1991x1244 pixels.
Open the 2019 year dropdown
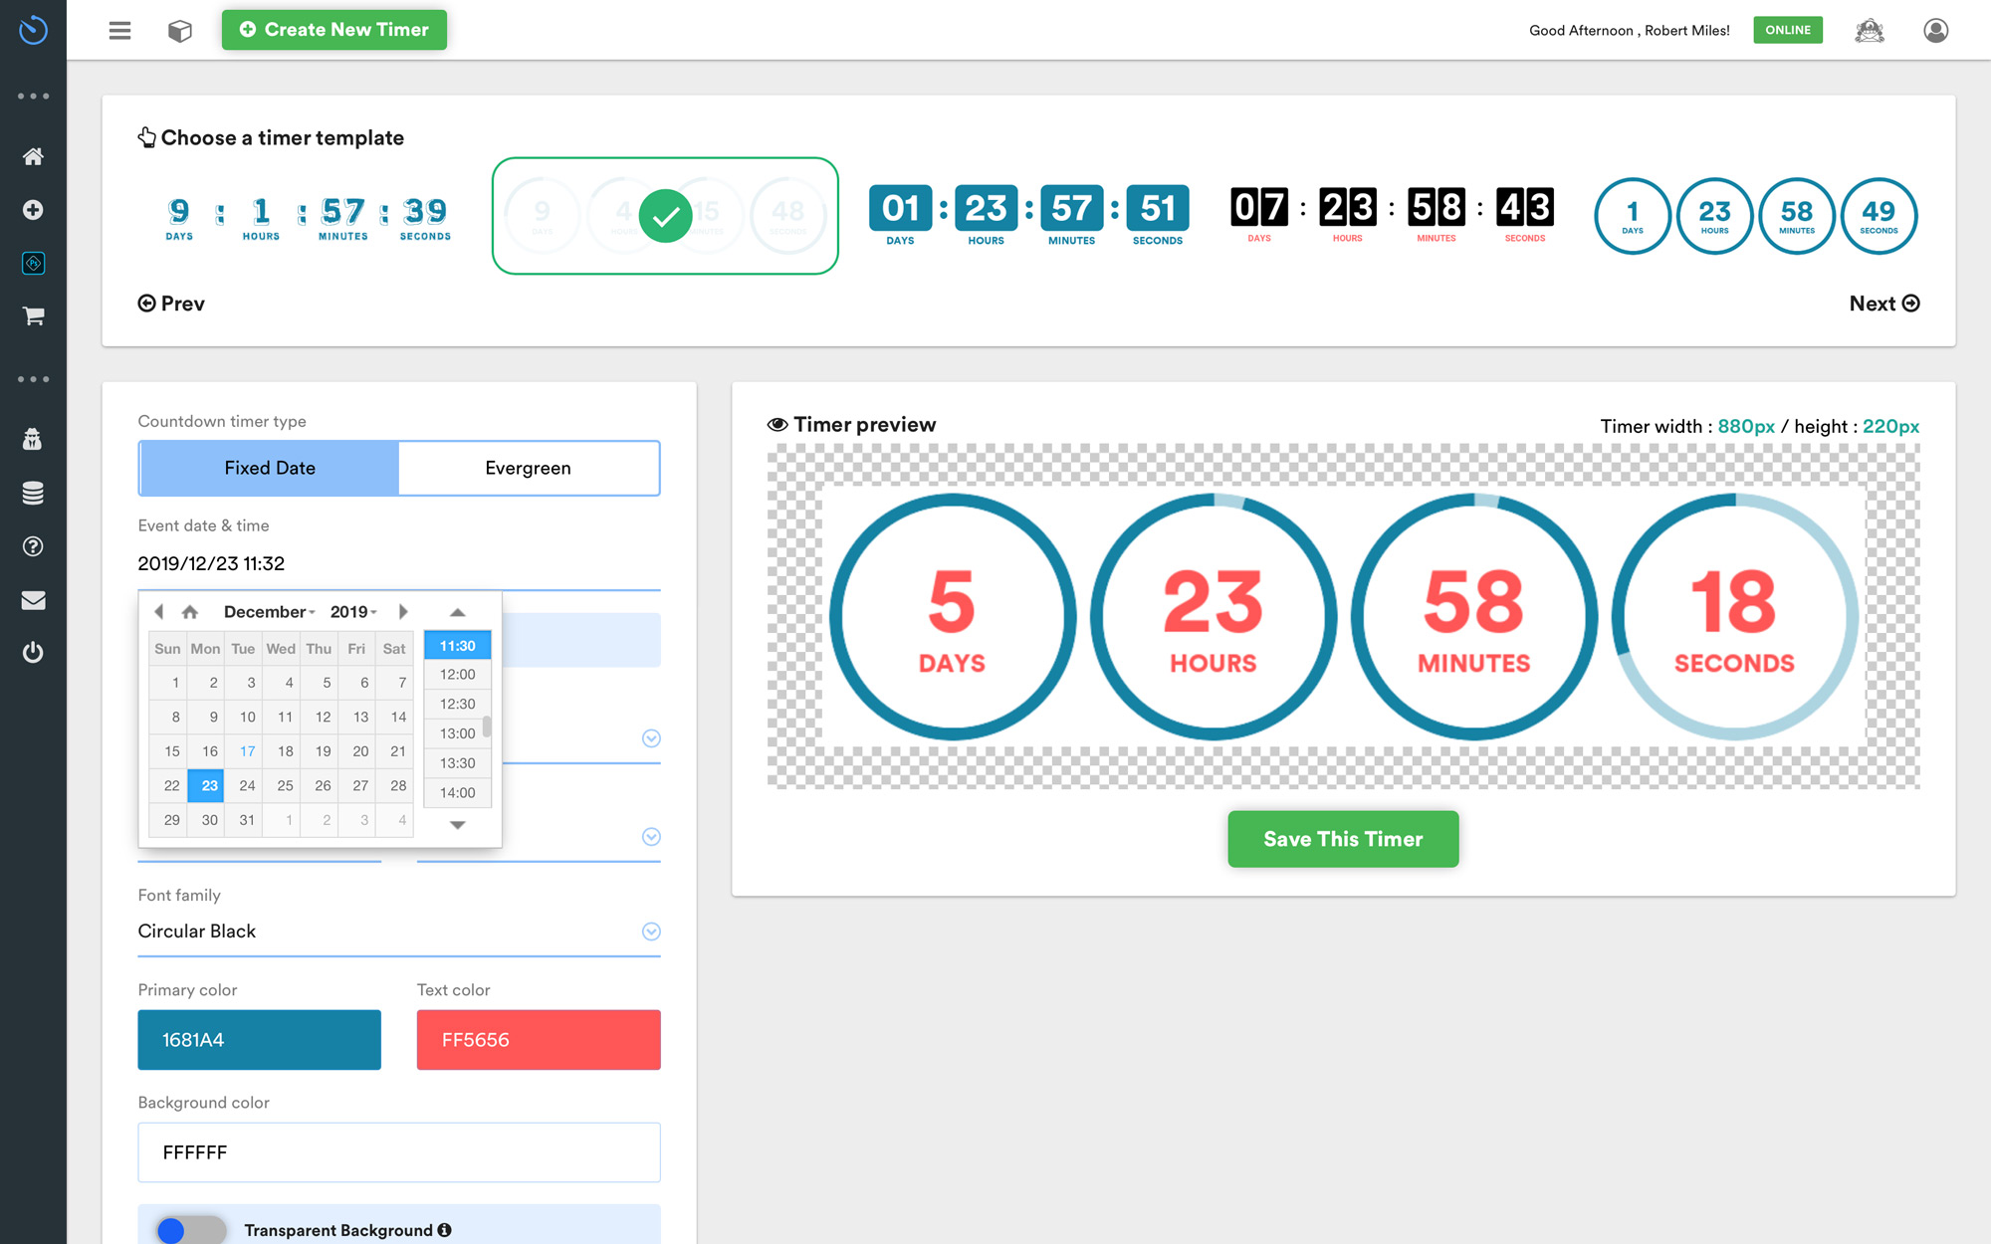(x=353, y=612)
